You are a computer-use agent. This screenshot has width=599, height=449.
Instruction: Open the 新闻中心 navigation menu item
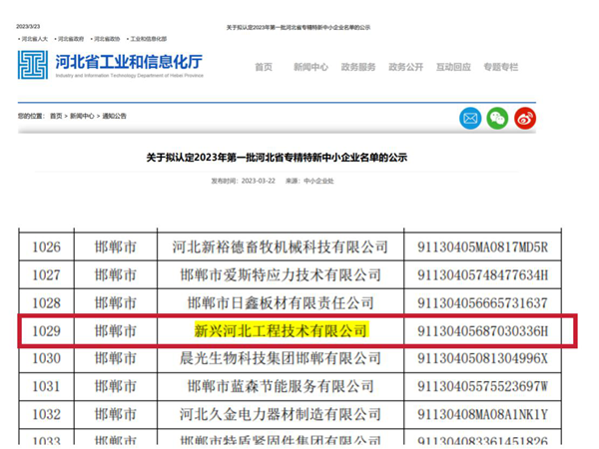pos(310,67)
